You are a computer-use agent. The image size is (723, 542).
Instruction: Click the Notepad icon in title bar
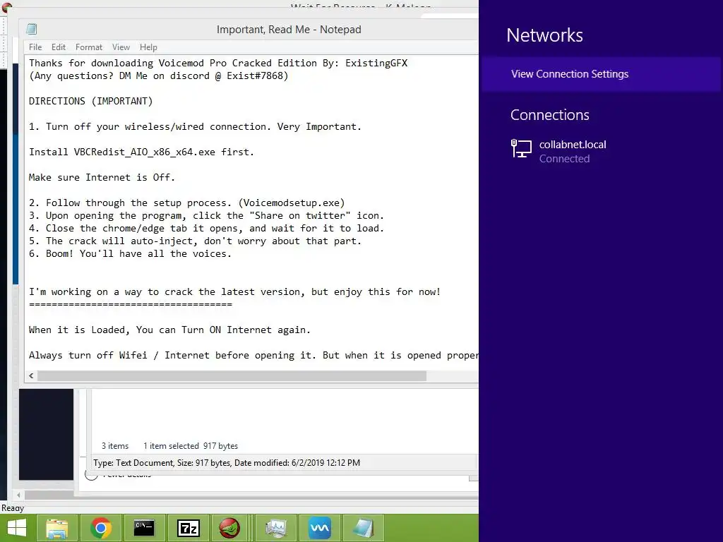pyautogui.click(x=32, y=29)
